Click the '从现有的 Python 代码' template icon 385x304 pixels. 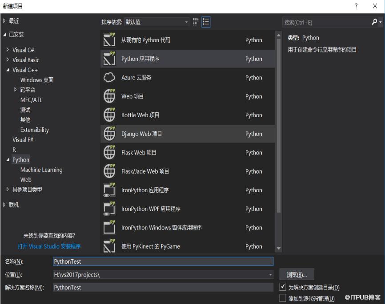click(x=109, y=39)
